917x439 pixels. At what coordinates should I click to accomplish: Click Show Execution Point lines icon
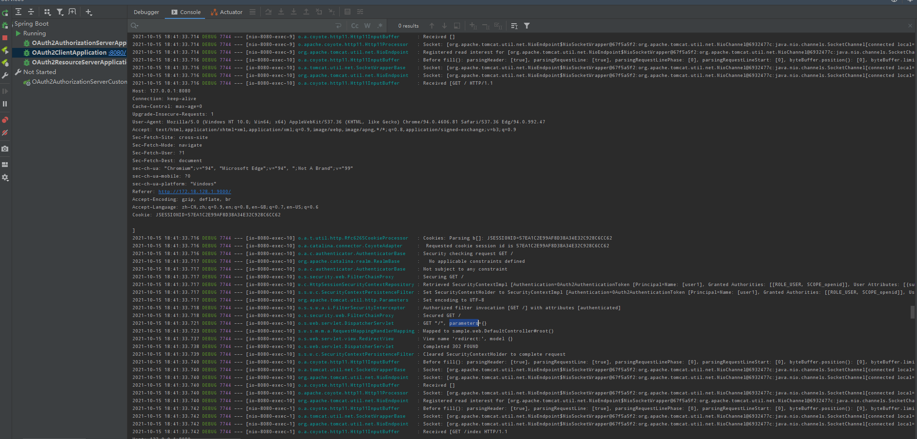coord(253,12)
